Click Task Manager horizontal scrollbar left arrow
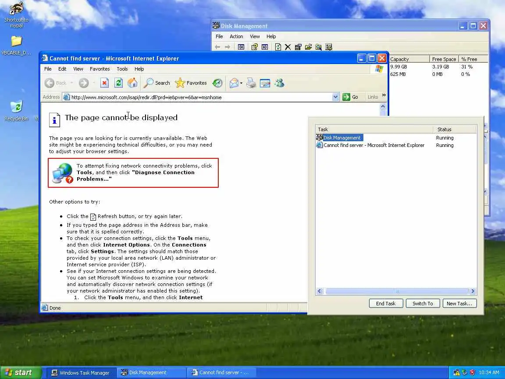The image size is (505, 379). (x=320, y=291)
